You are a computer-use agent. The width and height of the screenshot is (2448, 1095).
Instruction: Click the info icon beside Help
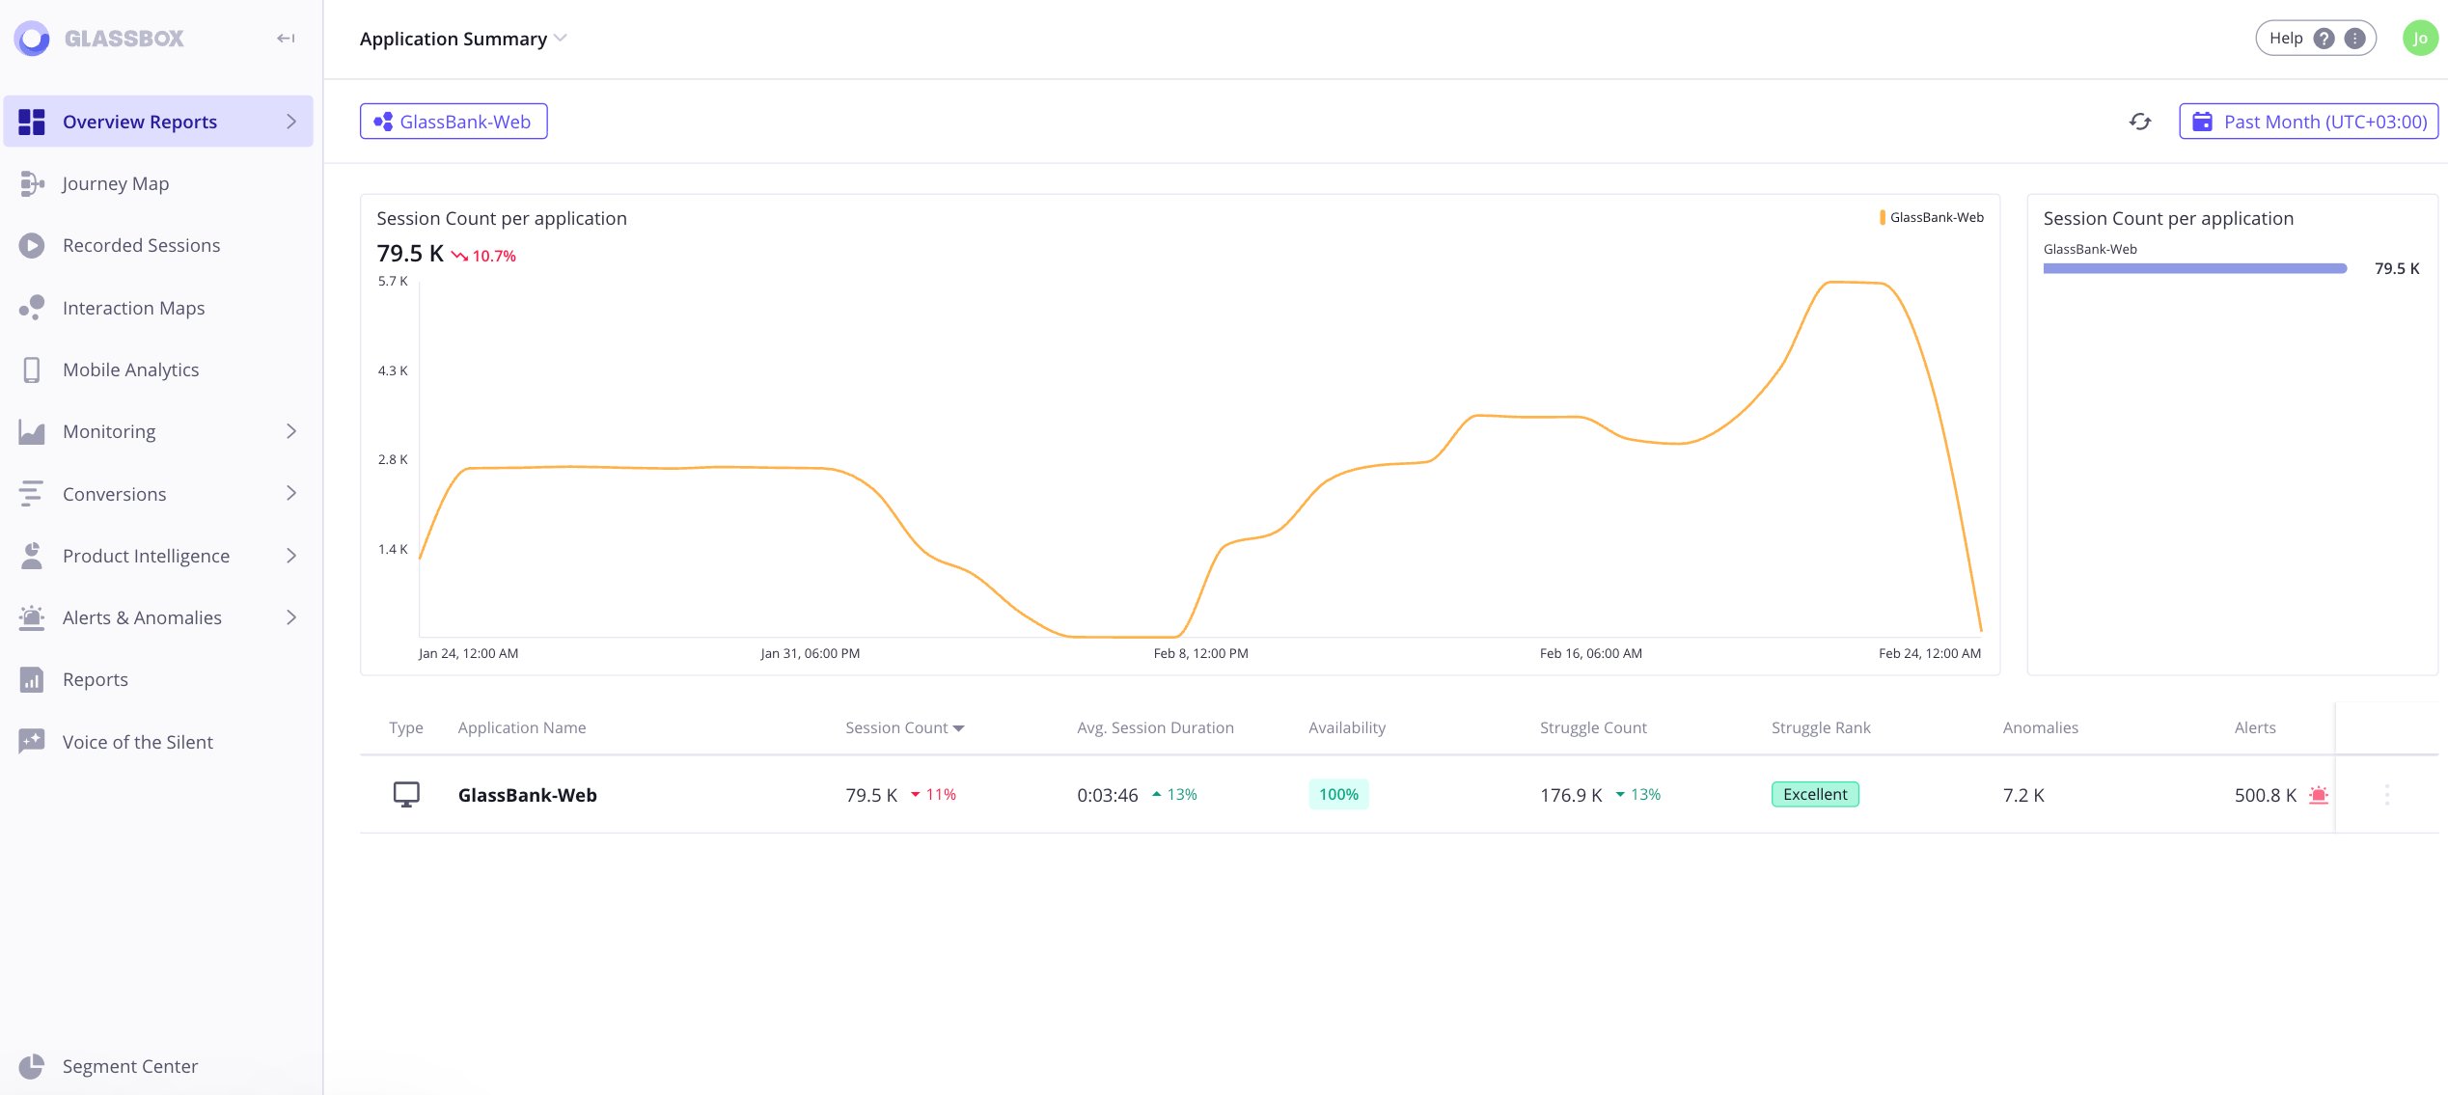click(2354, 39)
